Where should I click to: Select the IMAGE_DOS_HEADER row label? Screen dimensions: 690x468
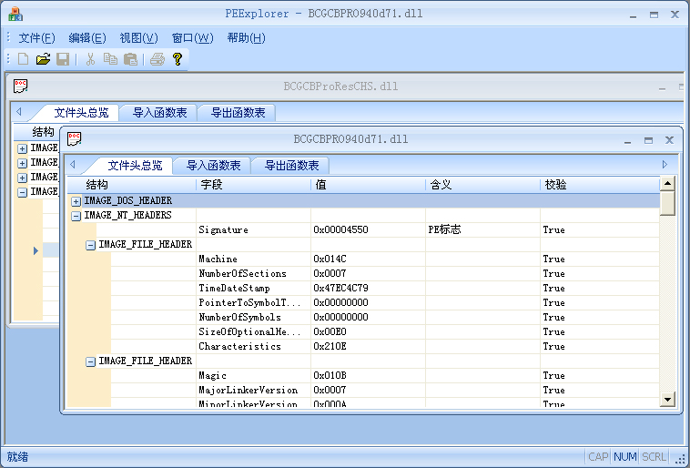click(x=128, y=200)
